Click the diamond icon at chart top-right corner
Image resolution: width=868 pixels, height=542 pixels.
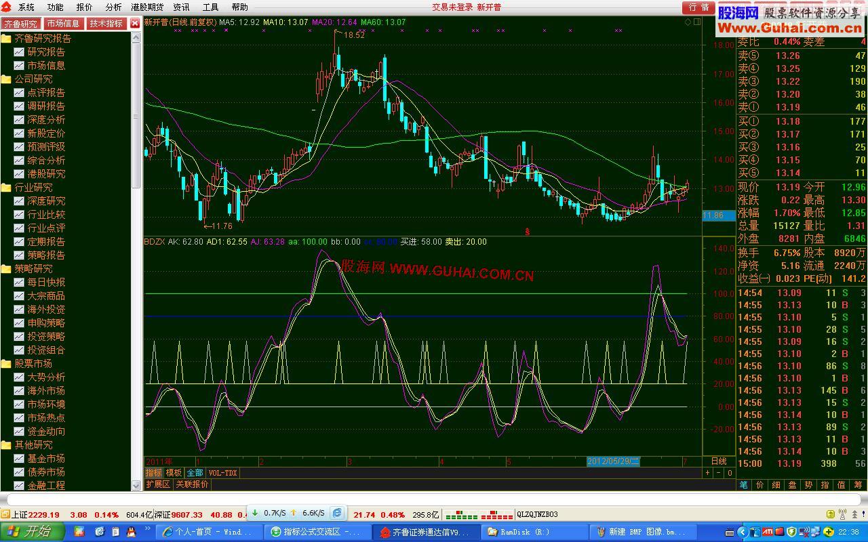tap(688, 22)
